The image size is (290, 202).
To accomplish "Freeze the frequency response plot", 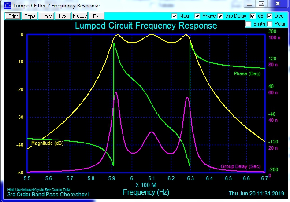I will [80, 16].
